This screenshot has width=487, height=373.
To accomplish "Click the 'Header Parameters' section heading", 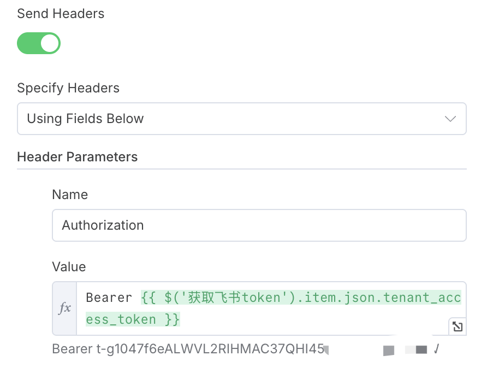I will (x=77, y=157).
